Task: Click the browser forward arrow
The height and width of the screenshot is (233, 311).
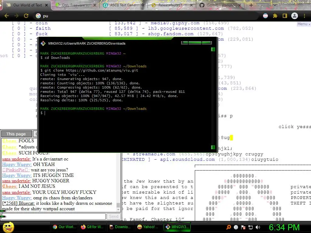Action: pos(16,16)
